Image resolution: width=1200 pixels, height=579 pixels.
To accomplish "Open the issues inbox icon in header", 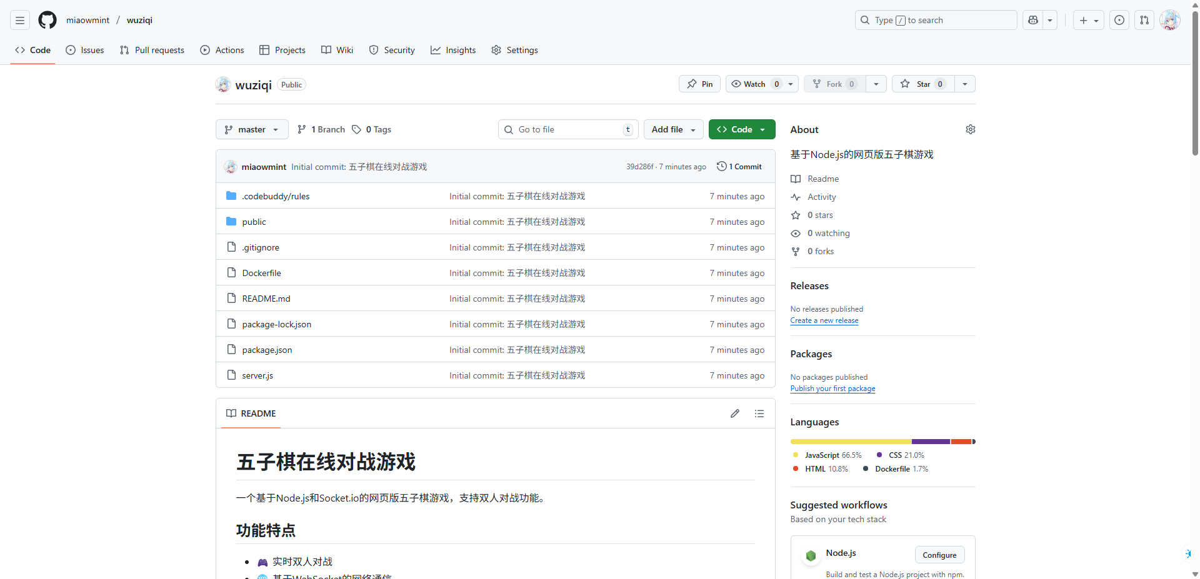I will point(1119,20).
